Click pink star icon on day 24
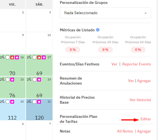 [x=39, y=80]
